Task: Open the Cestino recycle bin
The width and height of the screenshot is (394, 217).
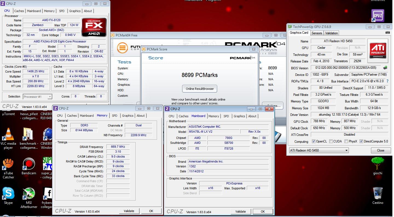Action: coord(378,196)
